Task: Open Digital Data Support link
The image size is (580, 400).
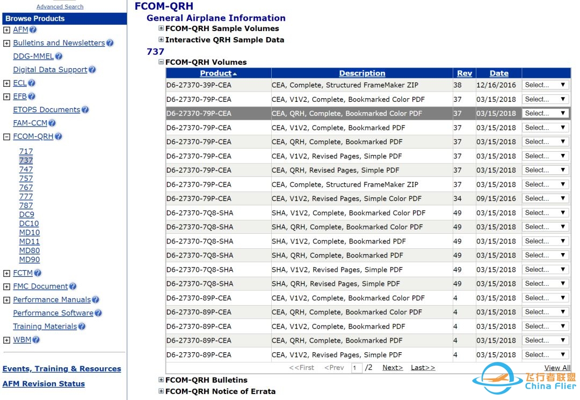Action: (x=50, y=69)
